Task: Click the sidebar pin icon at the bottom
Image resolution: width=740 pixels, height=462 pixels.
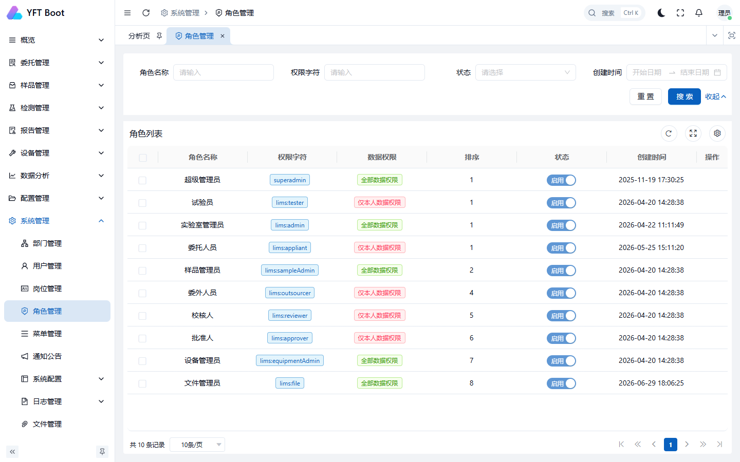Action: (x=102, y=452)
